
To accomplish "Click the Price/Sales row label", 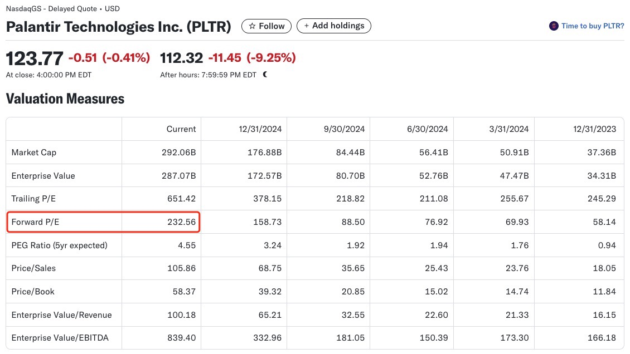I will (x=33, y=268).
